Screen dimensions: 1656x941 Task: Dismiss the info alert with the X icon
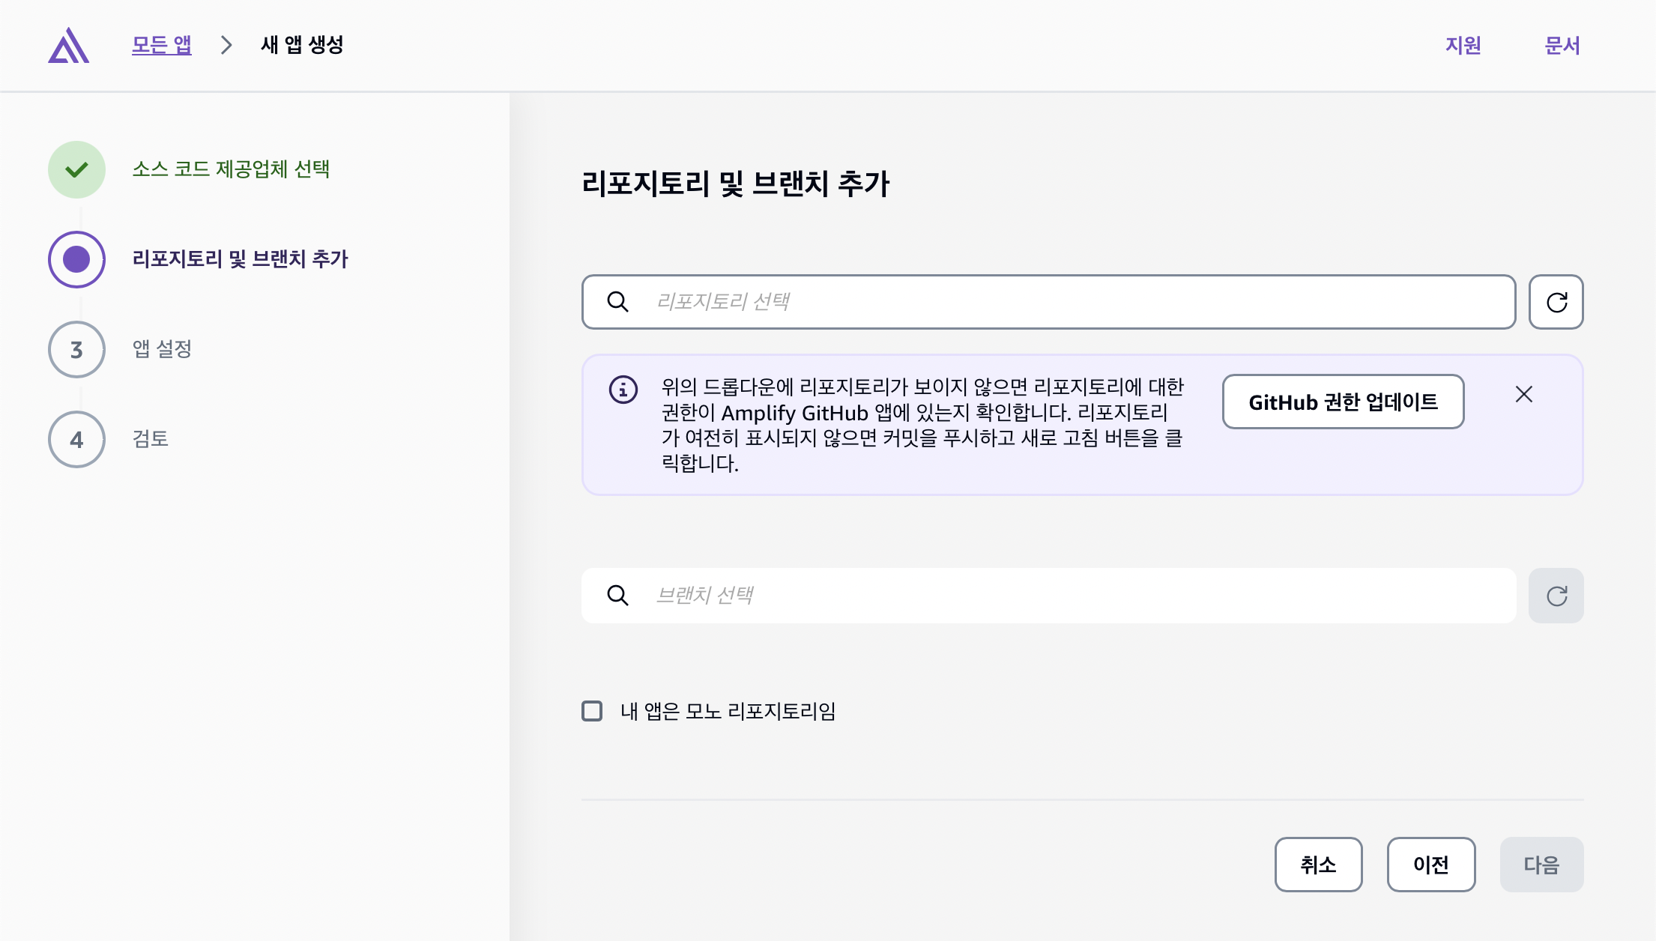point(1524,394)
